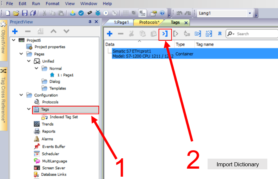278x179 pixels.
Task: Pin the ProjectView panel
Action: tap(90, 22)
